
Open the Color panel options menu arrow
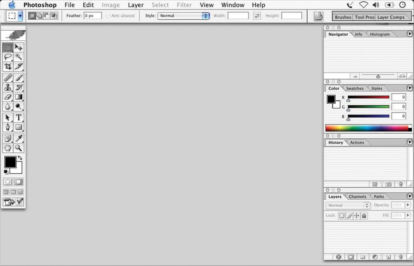click(x=410, y=88)
